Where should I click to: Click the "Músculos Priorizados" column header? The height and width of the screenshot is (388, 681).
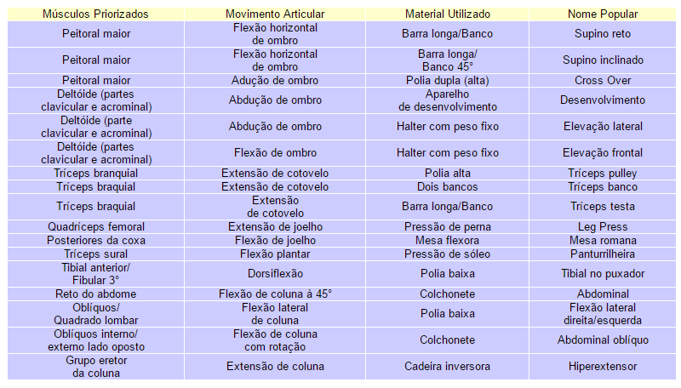(95, 14)
